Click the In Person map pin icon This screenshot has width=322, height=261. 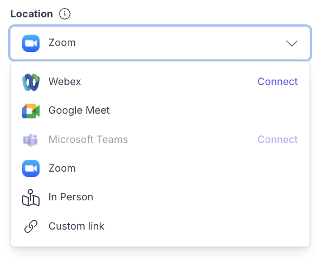[31, 198]
